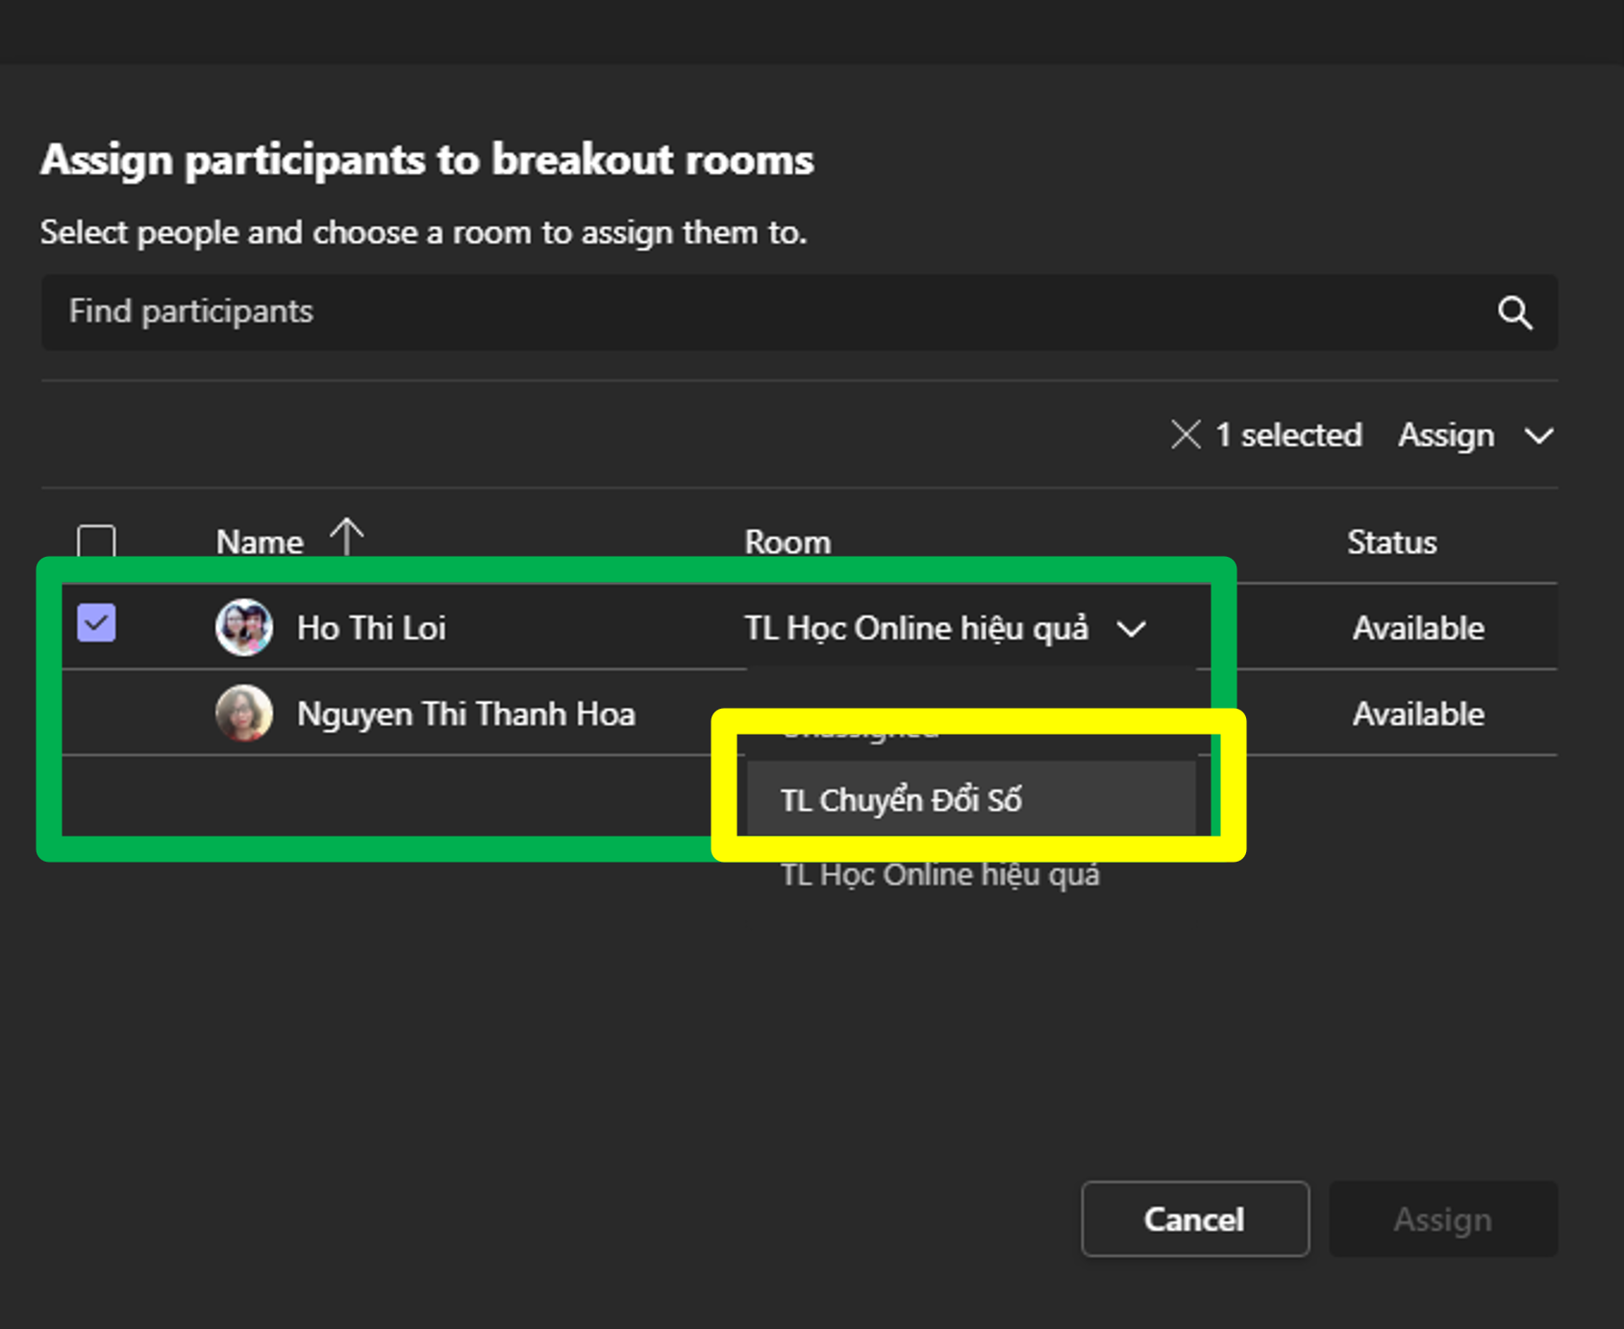Click Ho Thi Loi's profile avatar
This screenshot has height=1329, width=1624.
click(x=244, y=627)
